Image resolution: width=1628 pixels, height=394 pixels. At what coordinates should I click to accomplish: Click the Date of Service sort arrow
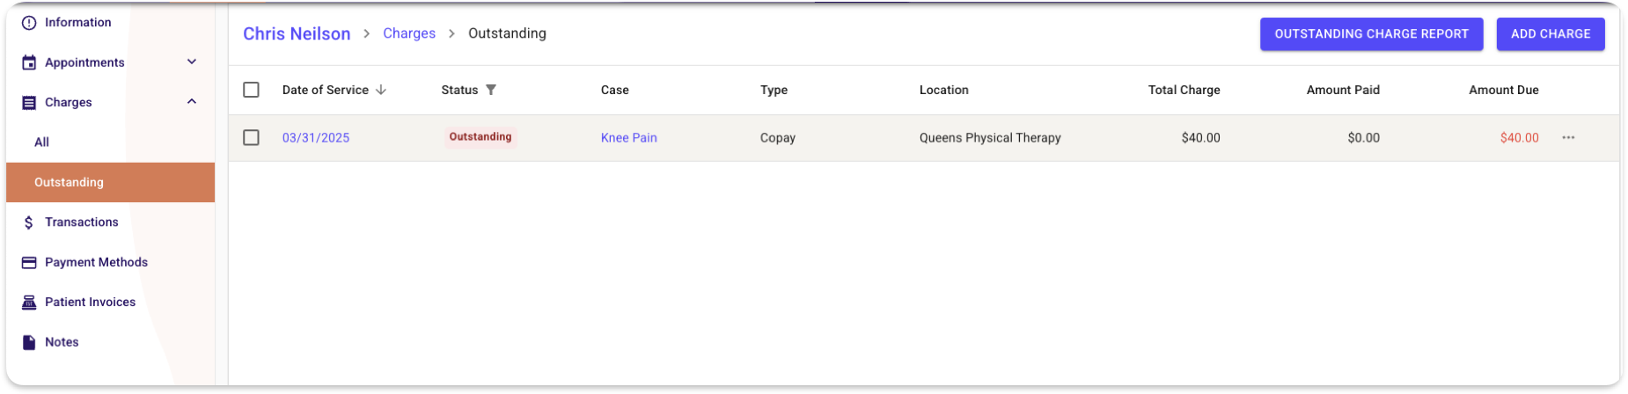(381, 90)
